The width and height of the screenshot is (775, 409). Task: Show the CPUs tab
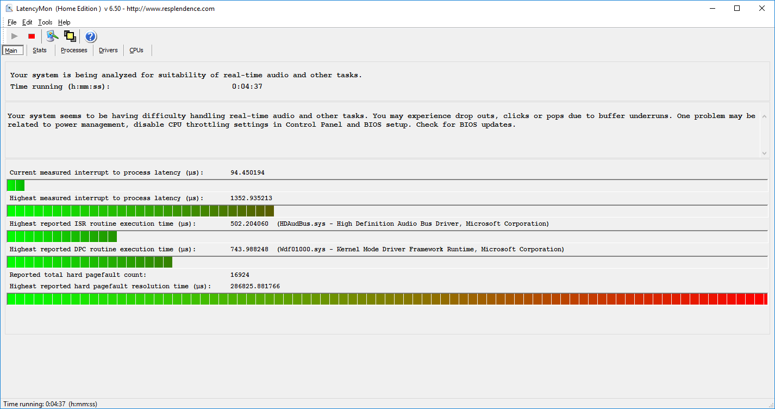tap(136, 50)
